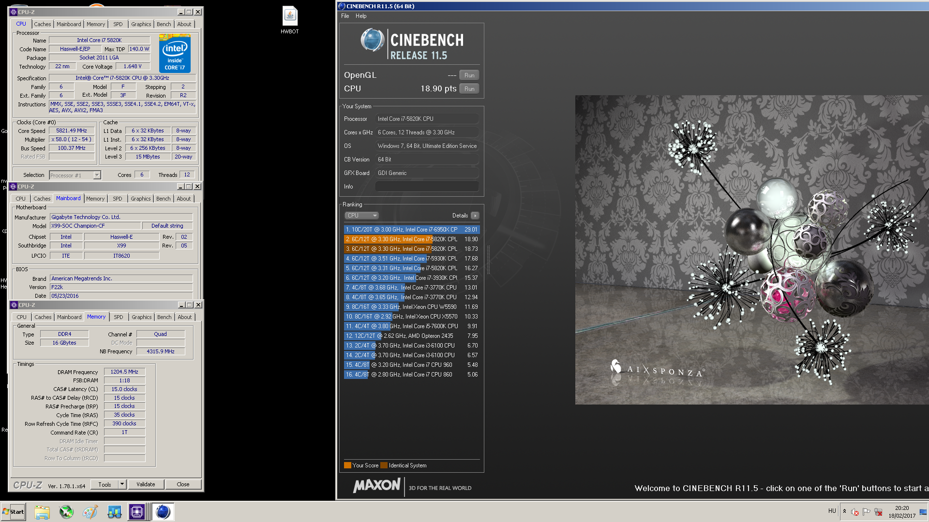Select ranking entry scoring 18.90
Viewport: 929px width, 522px height.
[x=412, y=239]
